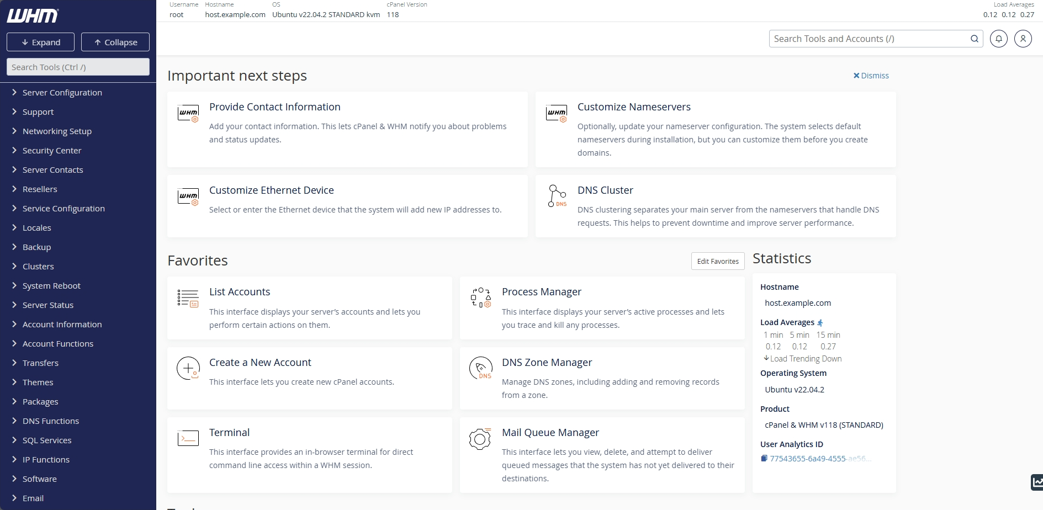Click the DNS Zone Manager icon
Image resolution: width=1043 pixels, height=510 pixels.
(481, 368)
